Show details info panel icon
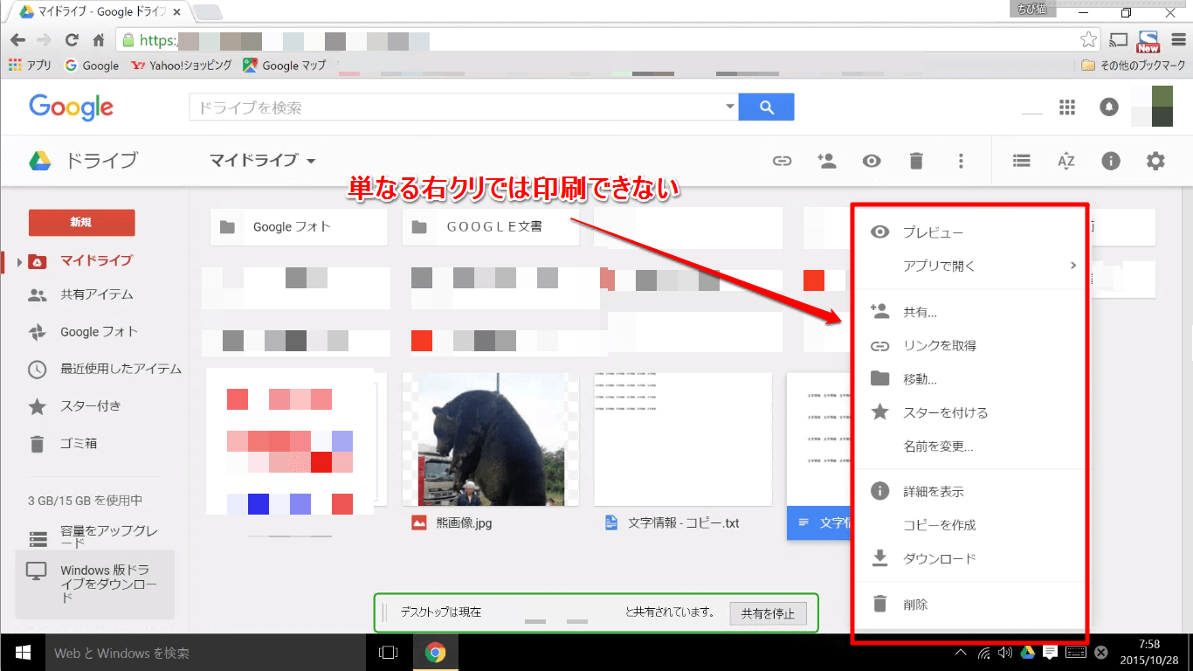Image resolution: width=1193 pixels, height=671 pixels. 1111,161
